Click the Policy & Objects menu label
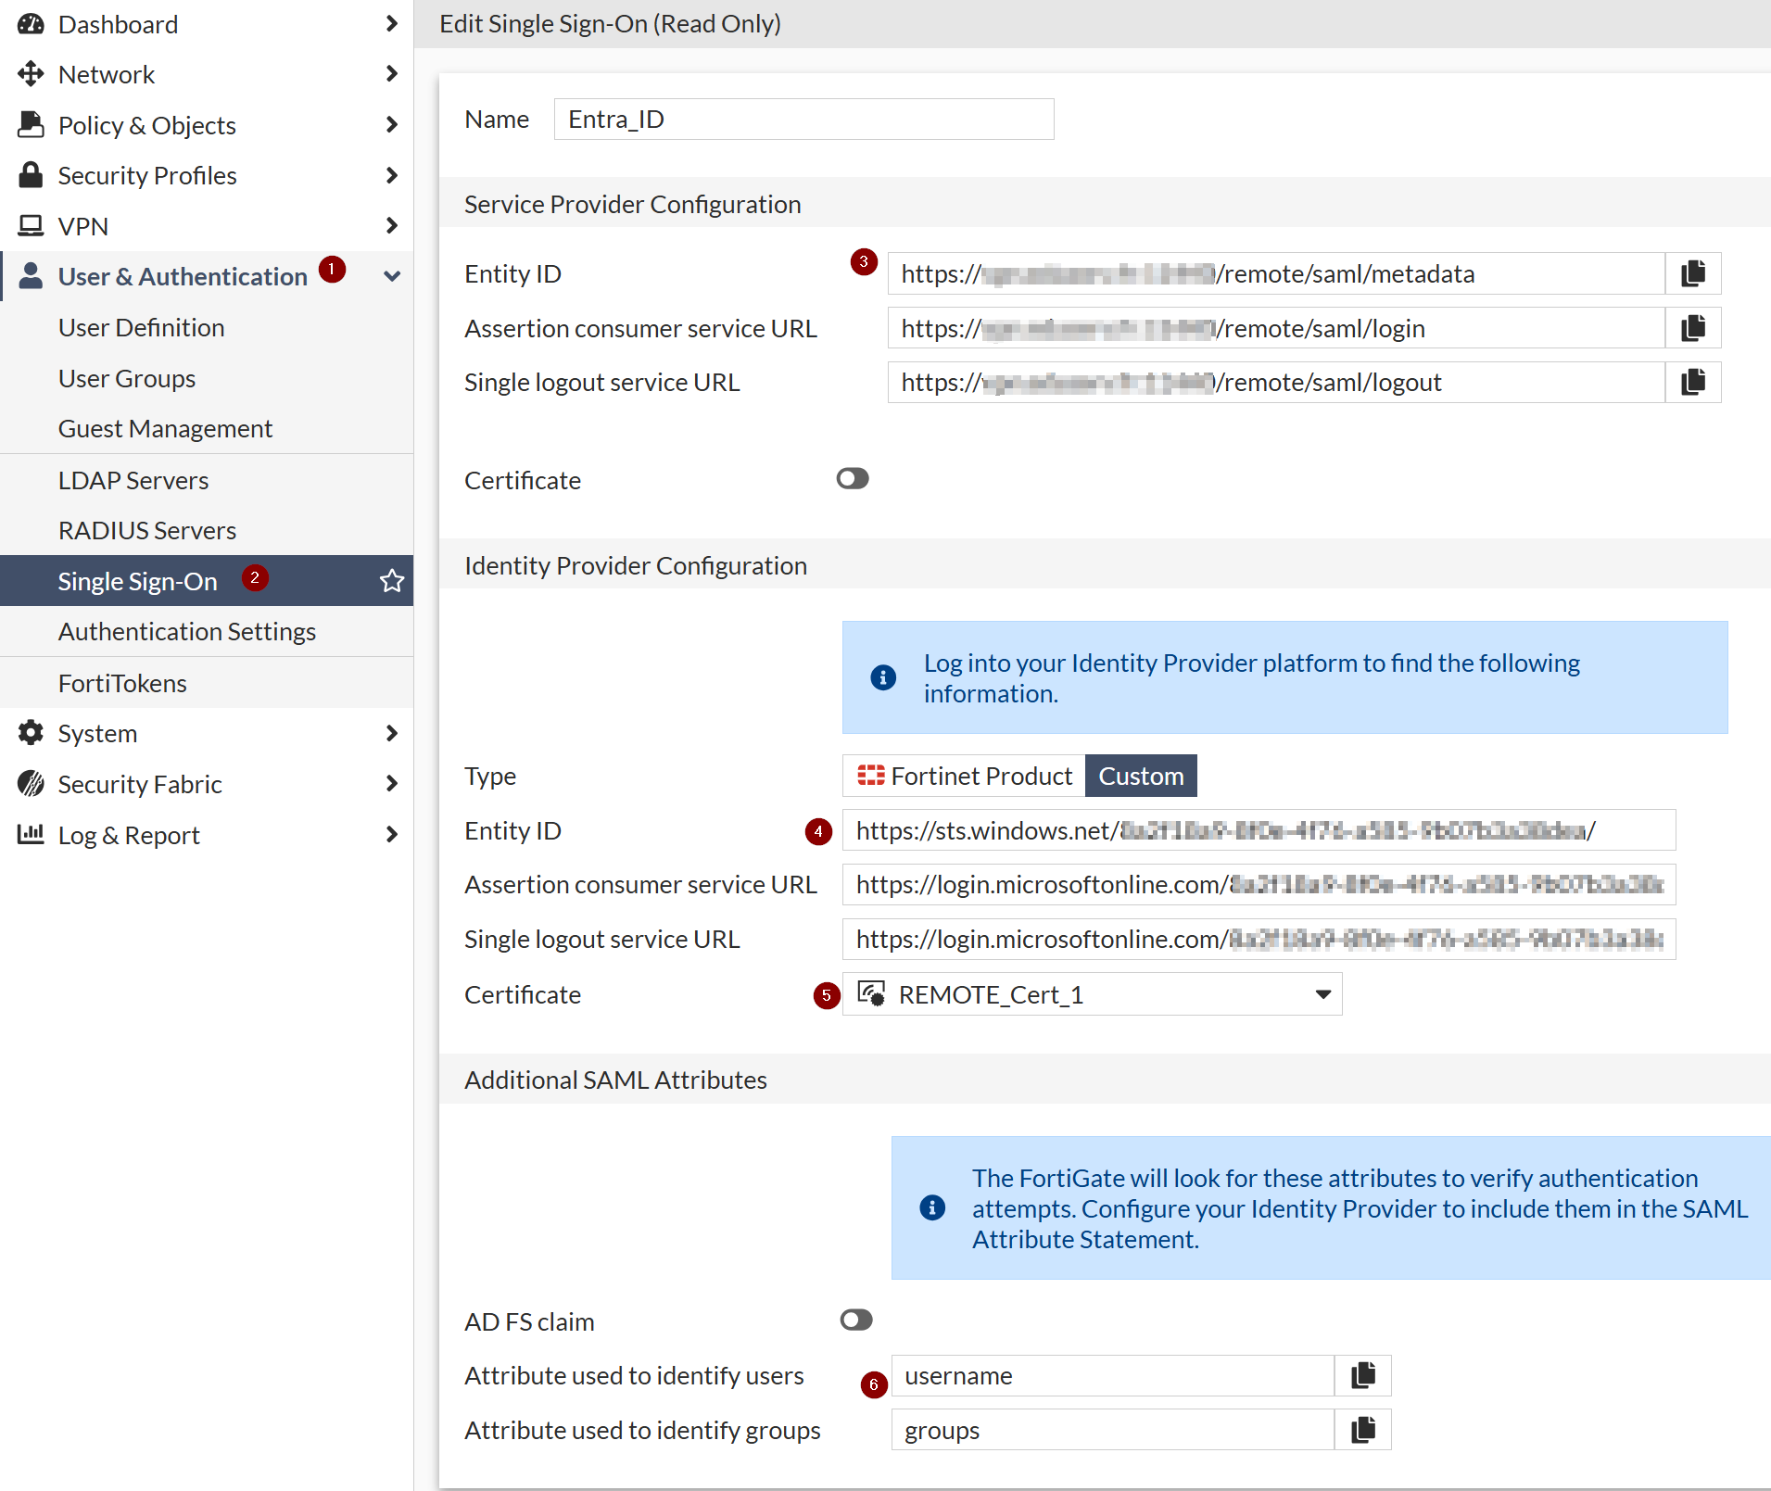This screenshot has width=1771, height=1491. pos(146,125)
